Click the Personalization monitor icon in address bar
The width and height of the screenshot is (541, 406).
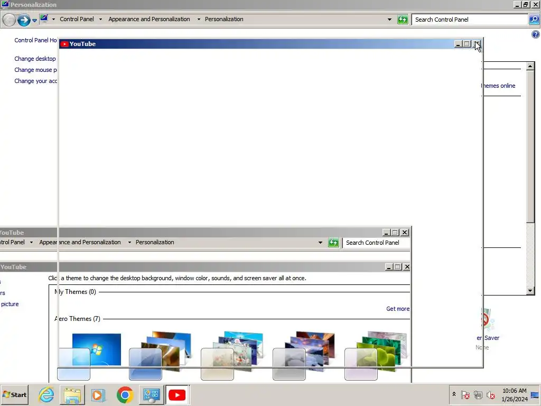point(44,19)
